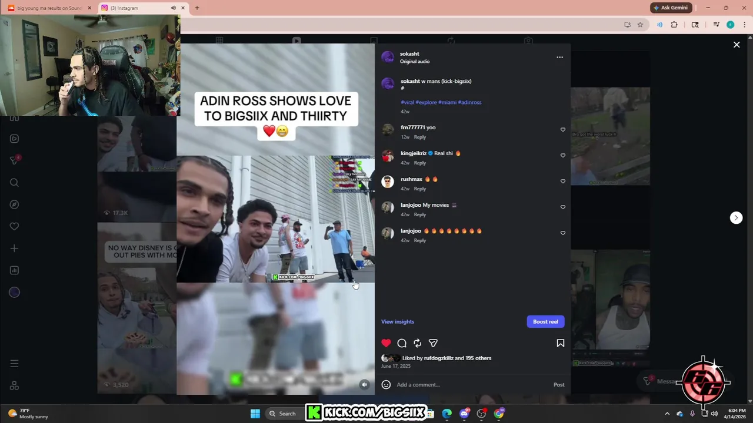Close the reel viewer with X

click(737, 45)
